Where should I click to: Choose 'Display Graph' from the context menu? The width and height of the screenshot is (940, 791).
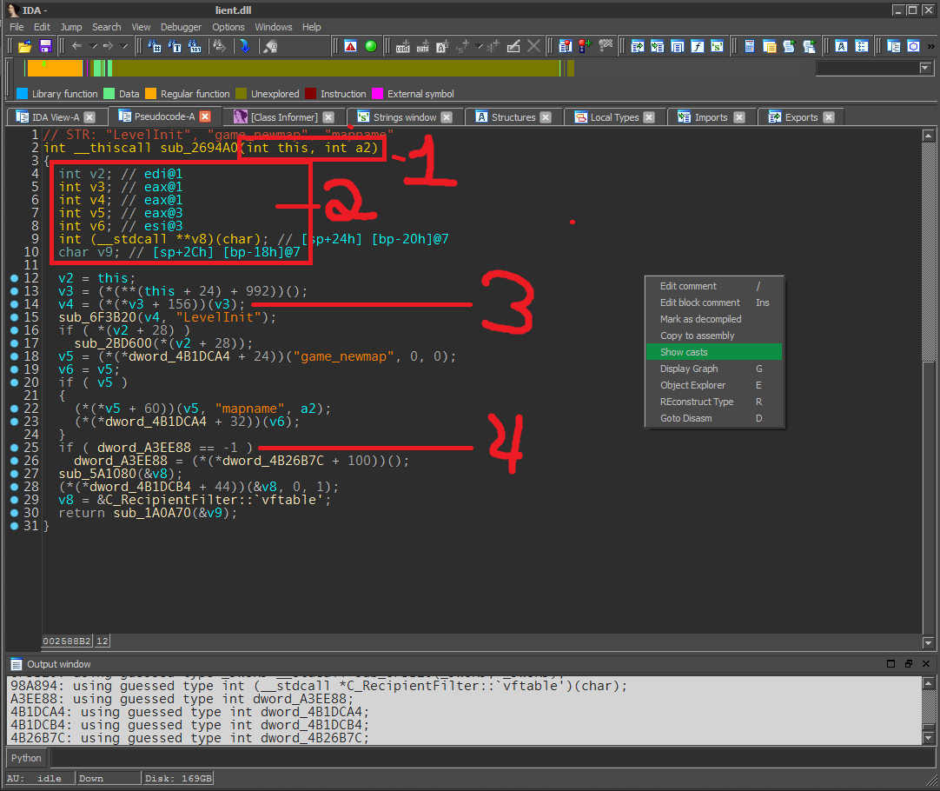[x=714, y=369]
